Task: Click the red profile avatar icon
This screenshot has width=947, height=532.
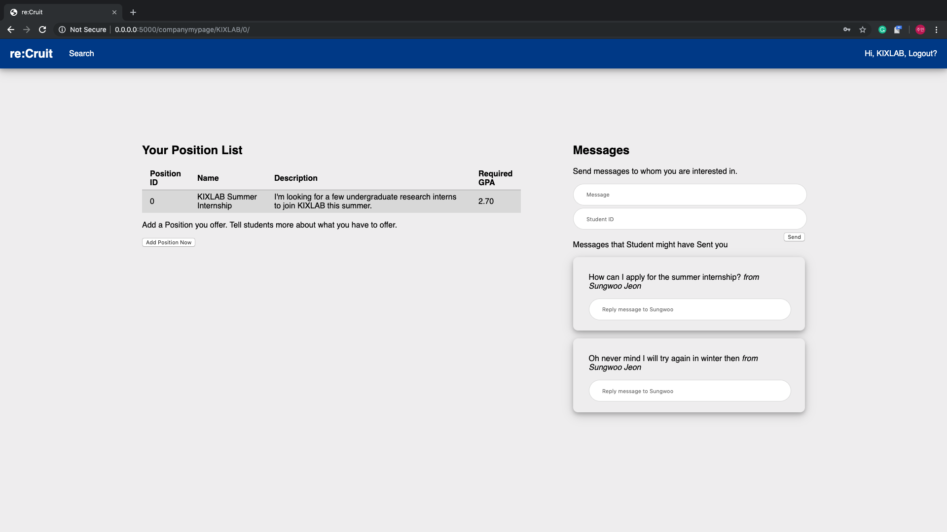Action: click(x=920, y=30)
